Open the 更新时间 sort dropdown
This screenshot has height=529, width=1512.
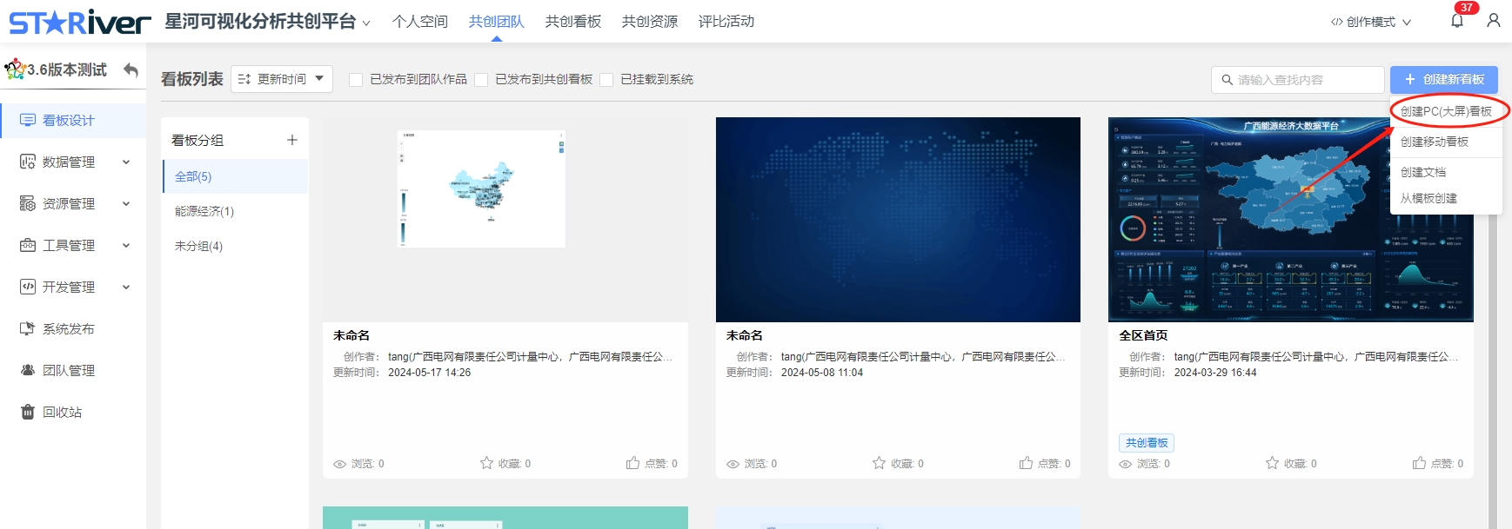[282, 79]
